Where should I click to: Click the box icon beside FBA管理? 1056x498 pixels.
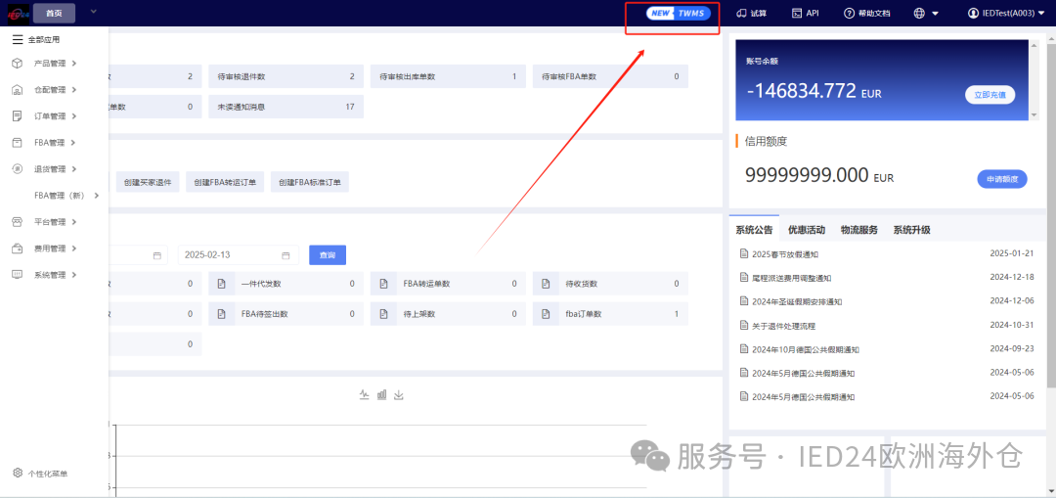click(18, 142)
